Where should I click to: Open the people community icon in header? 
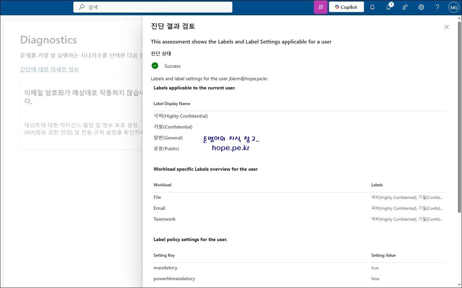(405, 7)
